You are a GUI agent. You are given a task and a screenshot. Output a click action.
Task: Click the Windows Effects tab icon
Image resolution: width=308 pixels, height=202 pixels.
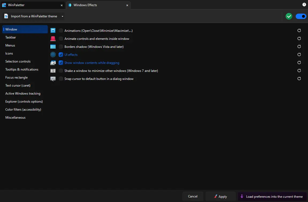click(70, 5)
